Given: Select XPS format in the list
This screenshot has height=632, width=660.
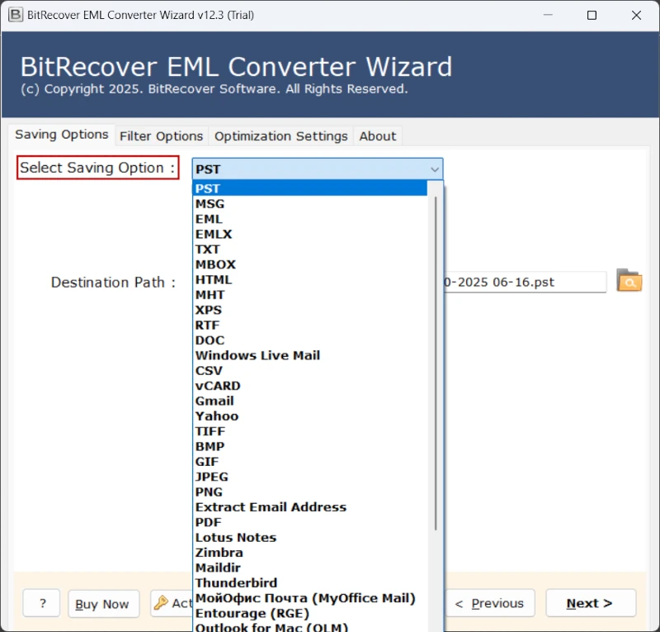Looking at the screenshot, I should click(310, 310).
